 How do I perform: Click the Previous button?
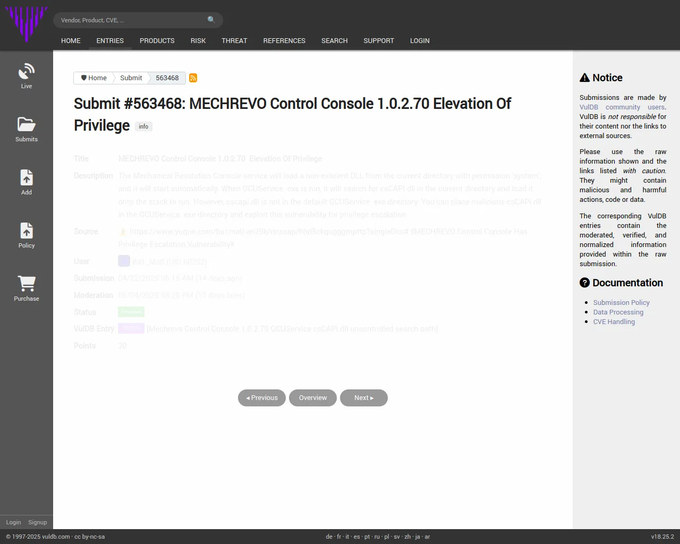(x=262, y=398)
